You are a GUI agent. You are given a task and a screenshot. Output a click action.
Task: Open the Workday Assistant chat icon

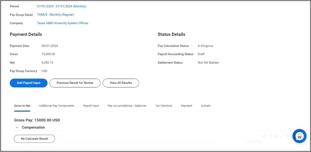click(299, 136)
